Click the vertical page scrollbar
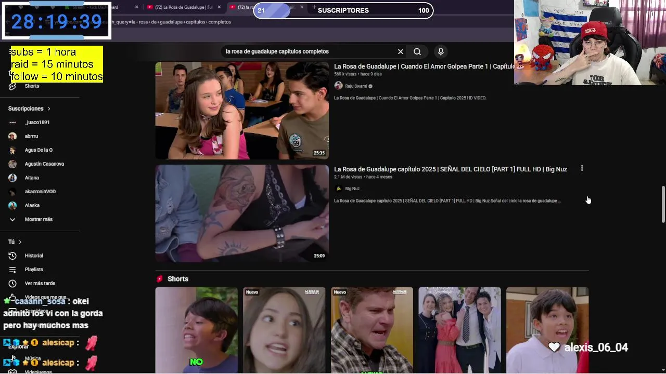This screenshot has width=666, height=374. 663,205
